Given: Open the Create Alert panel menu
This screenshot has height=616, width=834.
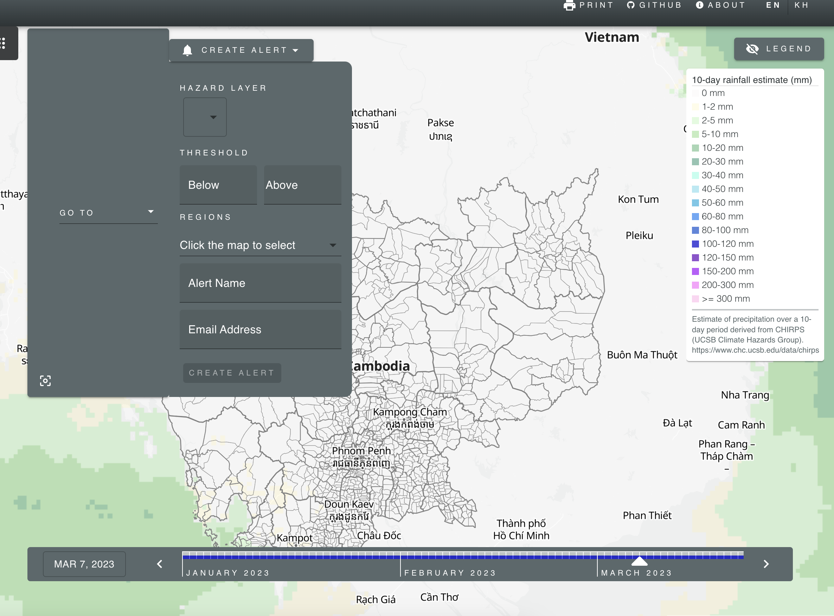Looking at the screenshot, I should coord(296,50).
